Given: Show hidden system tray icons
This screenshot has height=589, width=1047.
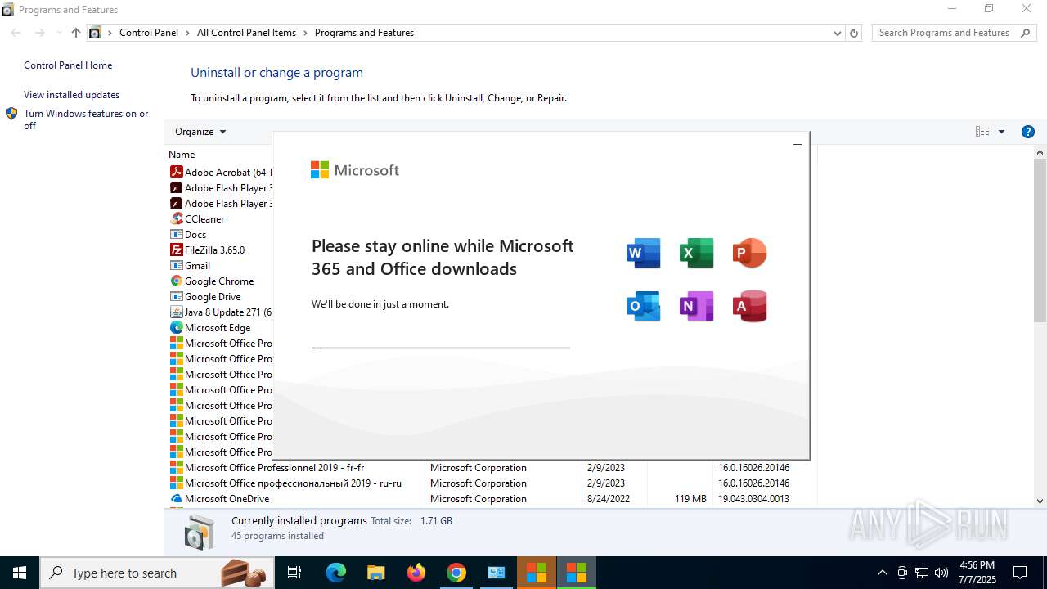Looking at the screenshot, I should tap(882, 573).
